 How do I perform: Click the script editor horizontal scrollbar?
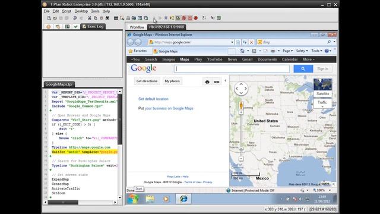pyautogui.click(x=63, y=202)
